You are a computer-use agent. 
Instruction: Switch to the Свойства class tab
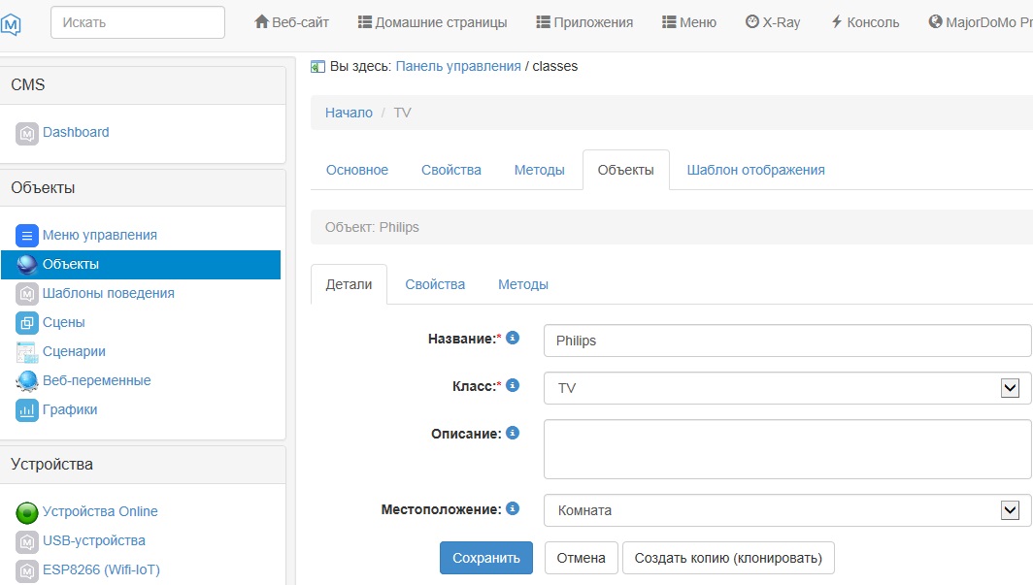pos(450,170)
